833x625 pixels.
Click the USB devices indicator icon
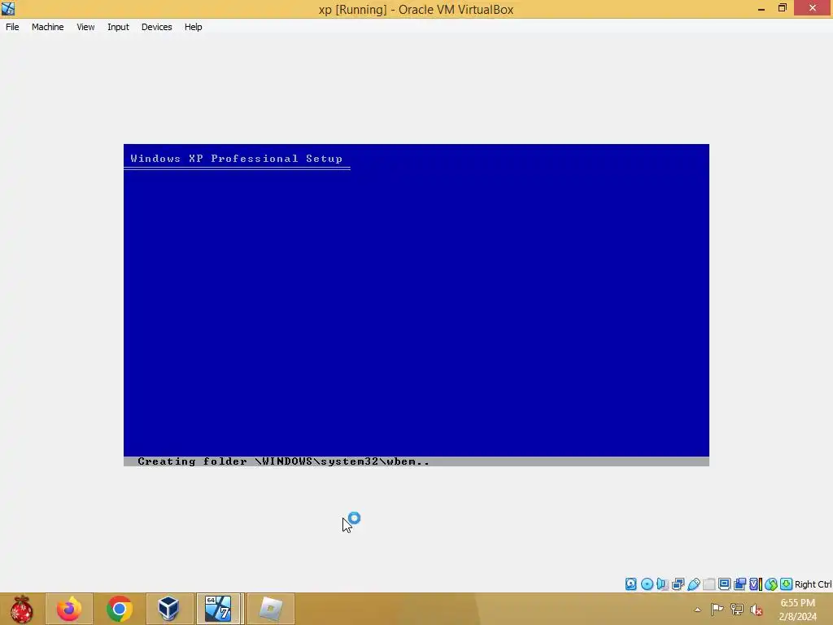point(693,584)
